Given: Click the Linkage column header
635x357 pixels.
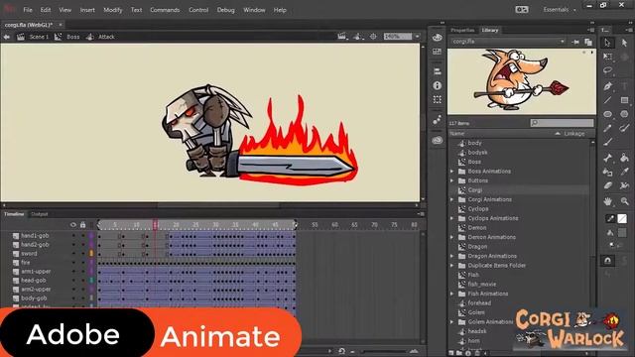Looking at the screenshot, I should click(x=574, y=134).
